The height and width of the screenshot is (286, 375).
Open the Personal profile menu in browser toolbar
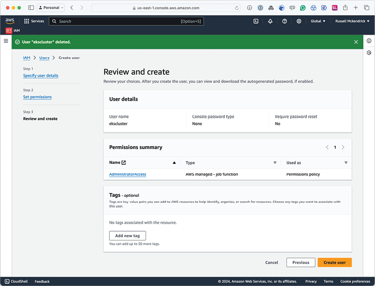click(51, 7)
